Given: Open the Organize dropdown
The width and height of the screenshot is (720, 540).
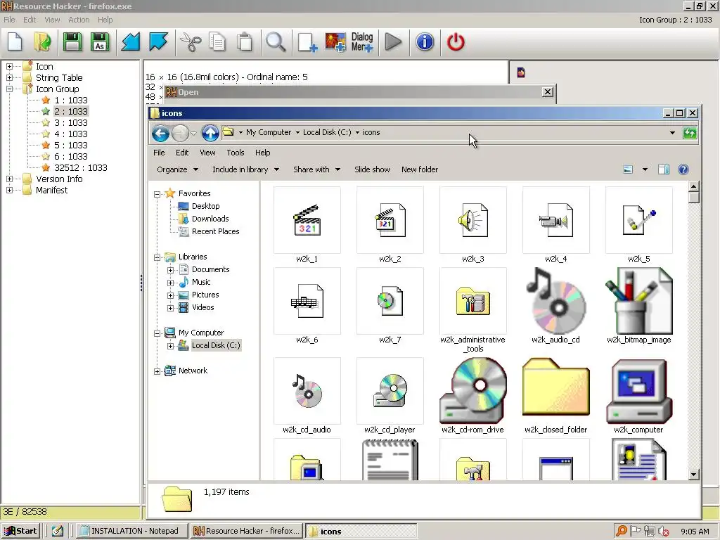Looking at the screenshot, I should point(178,169).
